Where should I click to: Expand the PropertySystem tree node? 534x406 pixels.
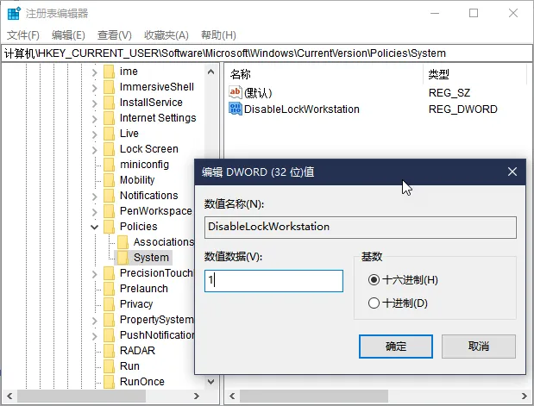tap(95, 321)
